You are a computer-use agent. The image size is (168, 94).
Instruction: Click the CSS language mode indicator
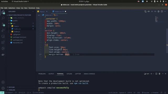[139, 93]
